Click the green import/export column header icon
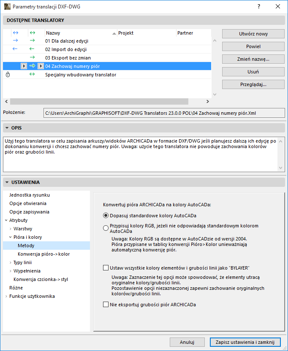Viewport: 288px width, 351px height. (x=33, y=33)
